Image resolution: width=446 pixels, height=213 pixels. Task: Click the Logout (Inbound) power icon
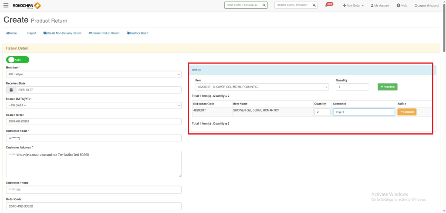click(416, 5)
